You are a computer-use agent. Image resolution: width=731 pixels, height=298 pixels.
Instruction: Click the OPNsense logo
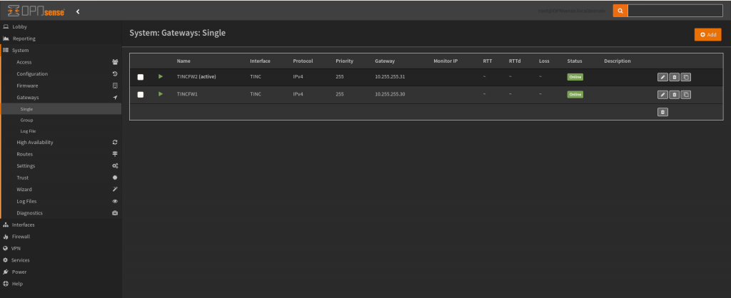click(36, 11)
